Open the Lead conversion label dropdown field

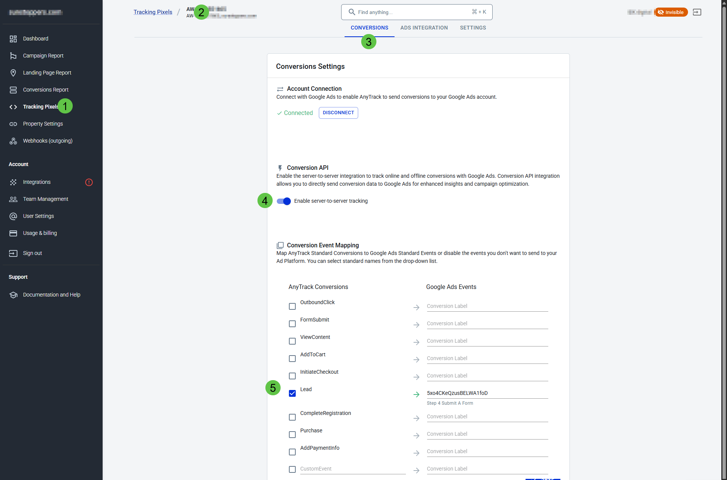click(x=487, y=393)
